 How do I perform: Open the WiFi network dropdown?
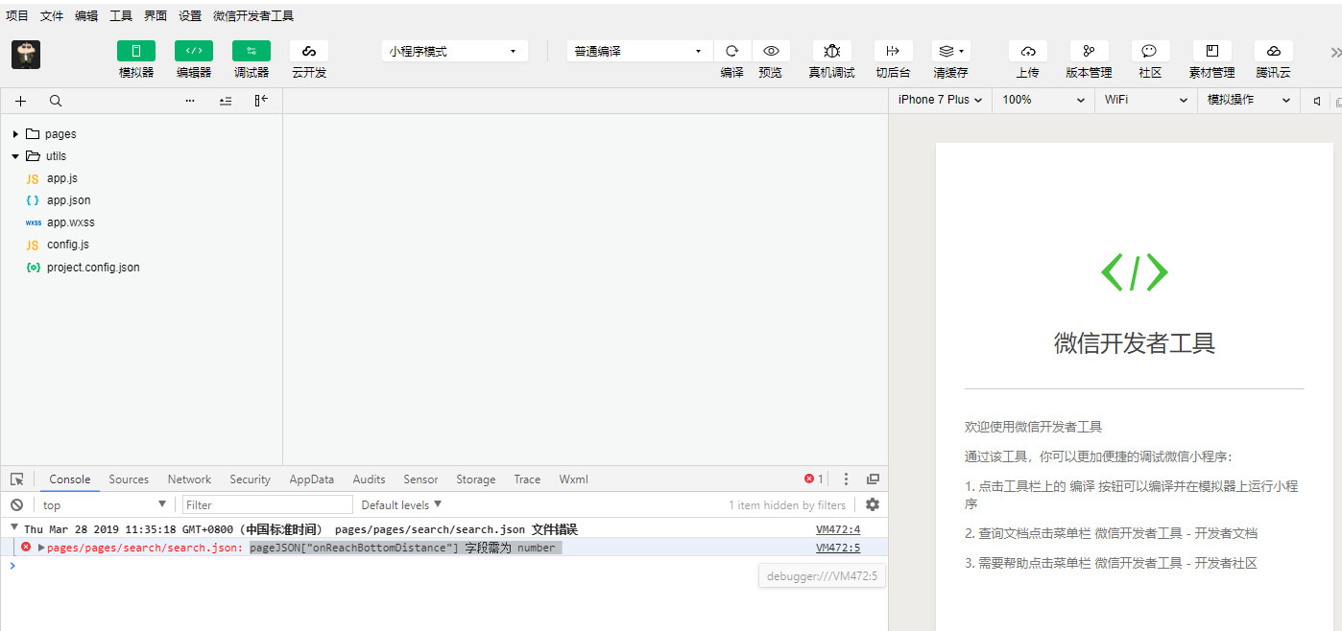tap(1146, 100)
